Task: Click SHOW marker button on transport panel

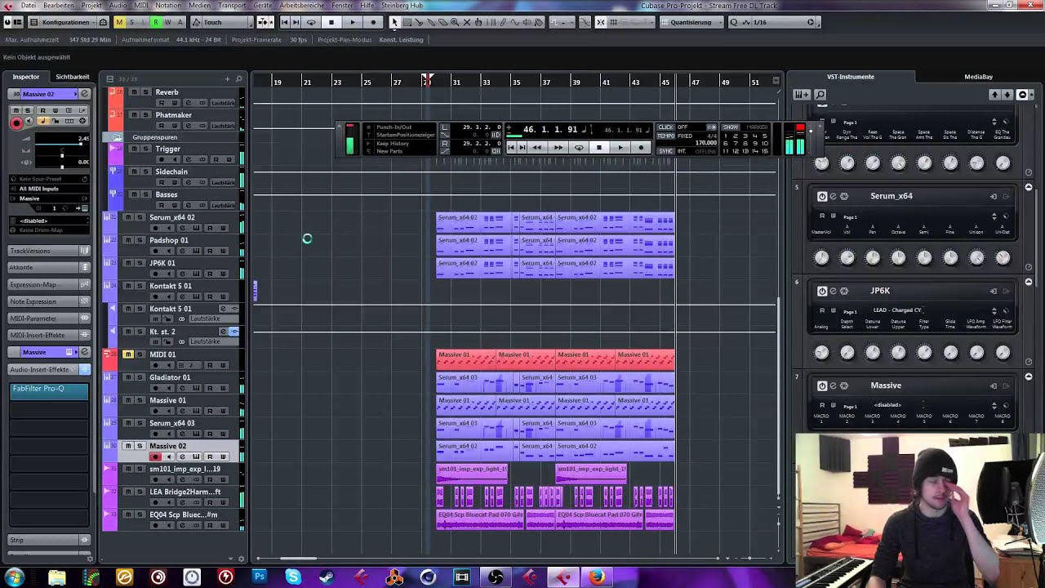Action: 730,127
